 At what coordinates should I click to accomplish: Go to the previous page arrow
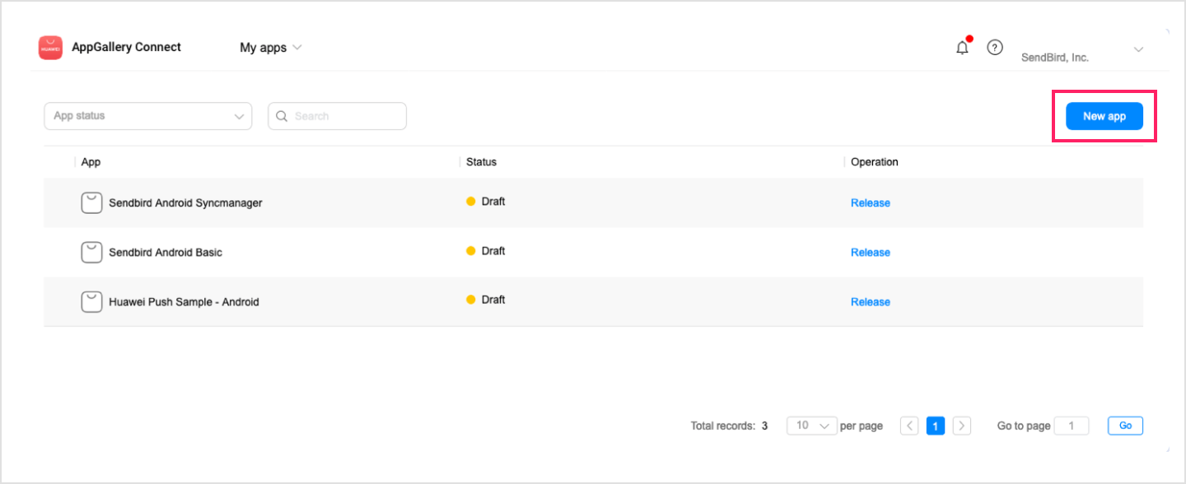click(x=909, y=426)
